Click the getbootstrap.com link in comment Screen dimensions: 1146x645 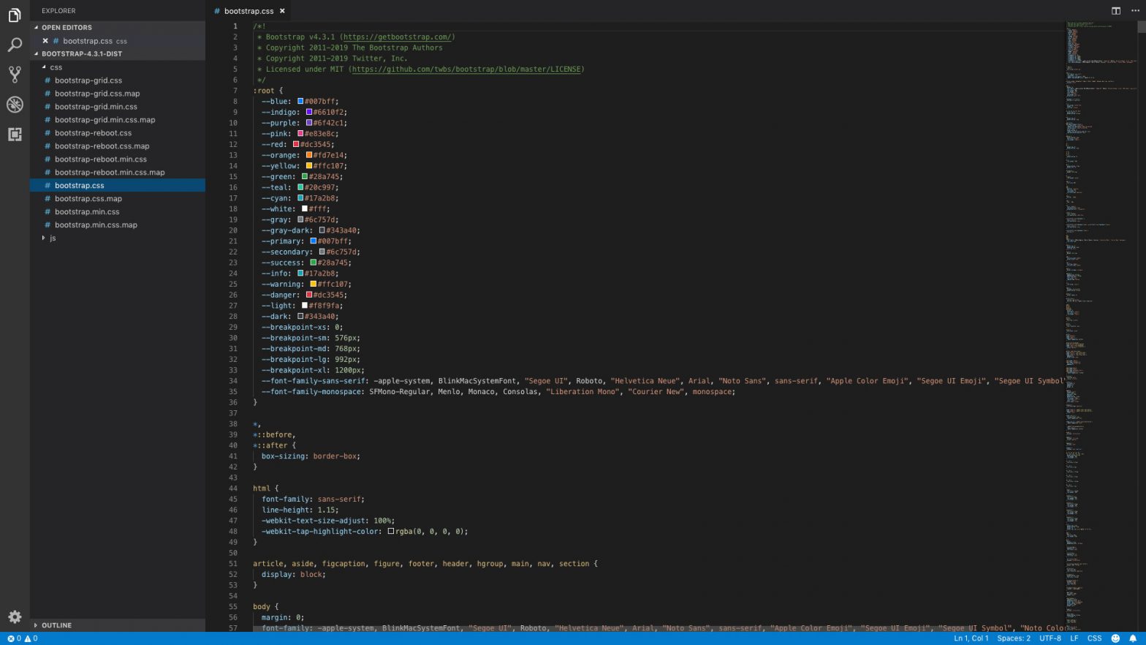point(397,37)
